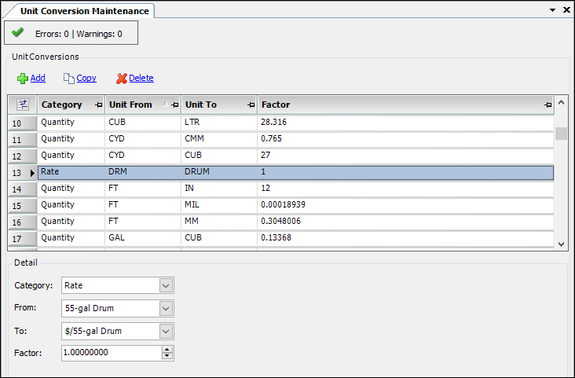The image size is (575, 378).
Task: Pin the Factor column header
Action: click(x=548, y=105)
